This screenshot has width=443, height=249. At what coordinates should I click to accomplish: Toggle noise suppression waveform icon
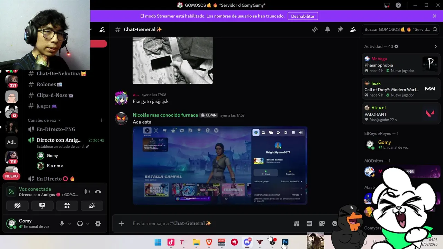(87, 192)
